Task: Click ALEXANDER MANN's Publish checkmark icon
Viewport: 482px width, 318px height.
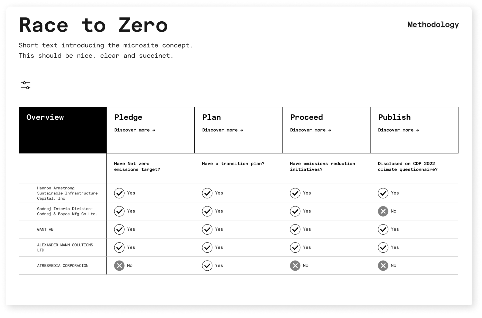Action: pos(383,247)
